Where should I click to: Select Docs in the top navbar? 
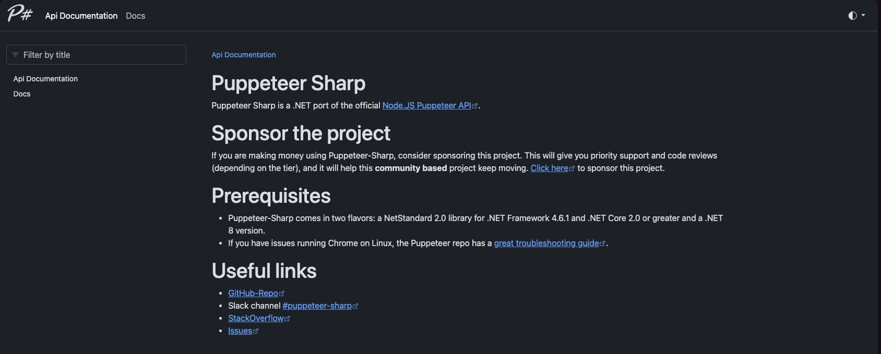click(135, 16)
